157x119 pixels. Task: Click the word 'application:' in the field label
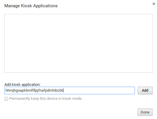click(31, 85)
